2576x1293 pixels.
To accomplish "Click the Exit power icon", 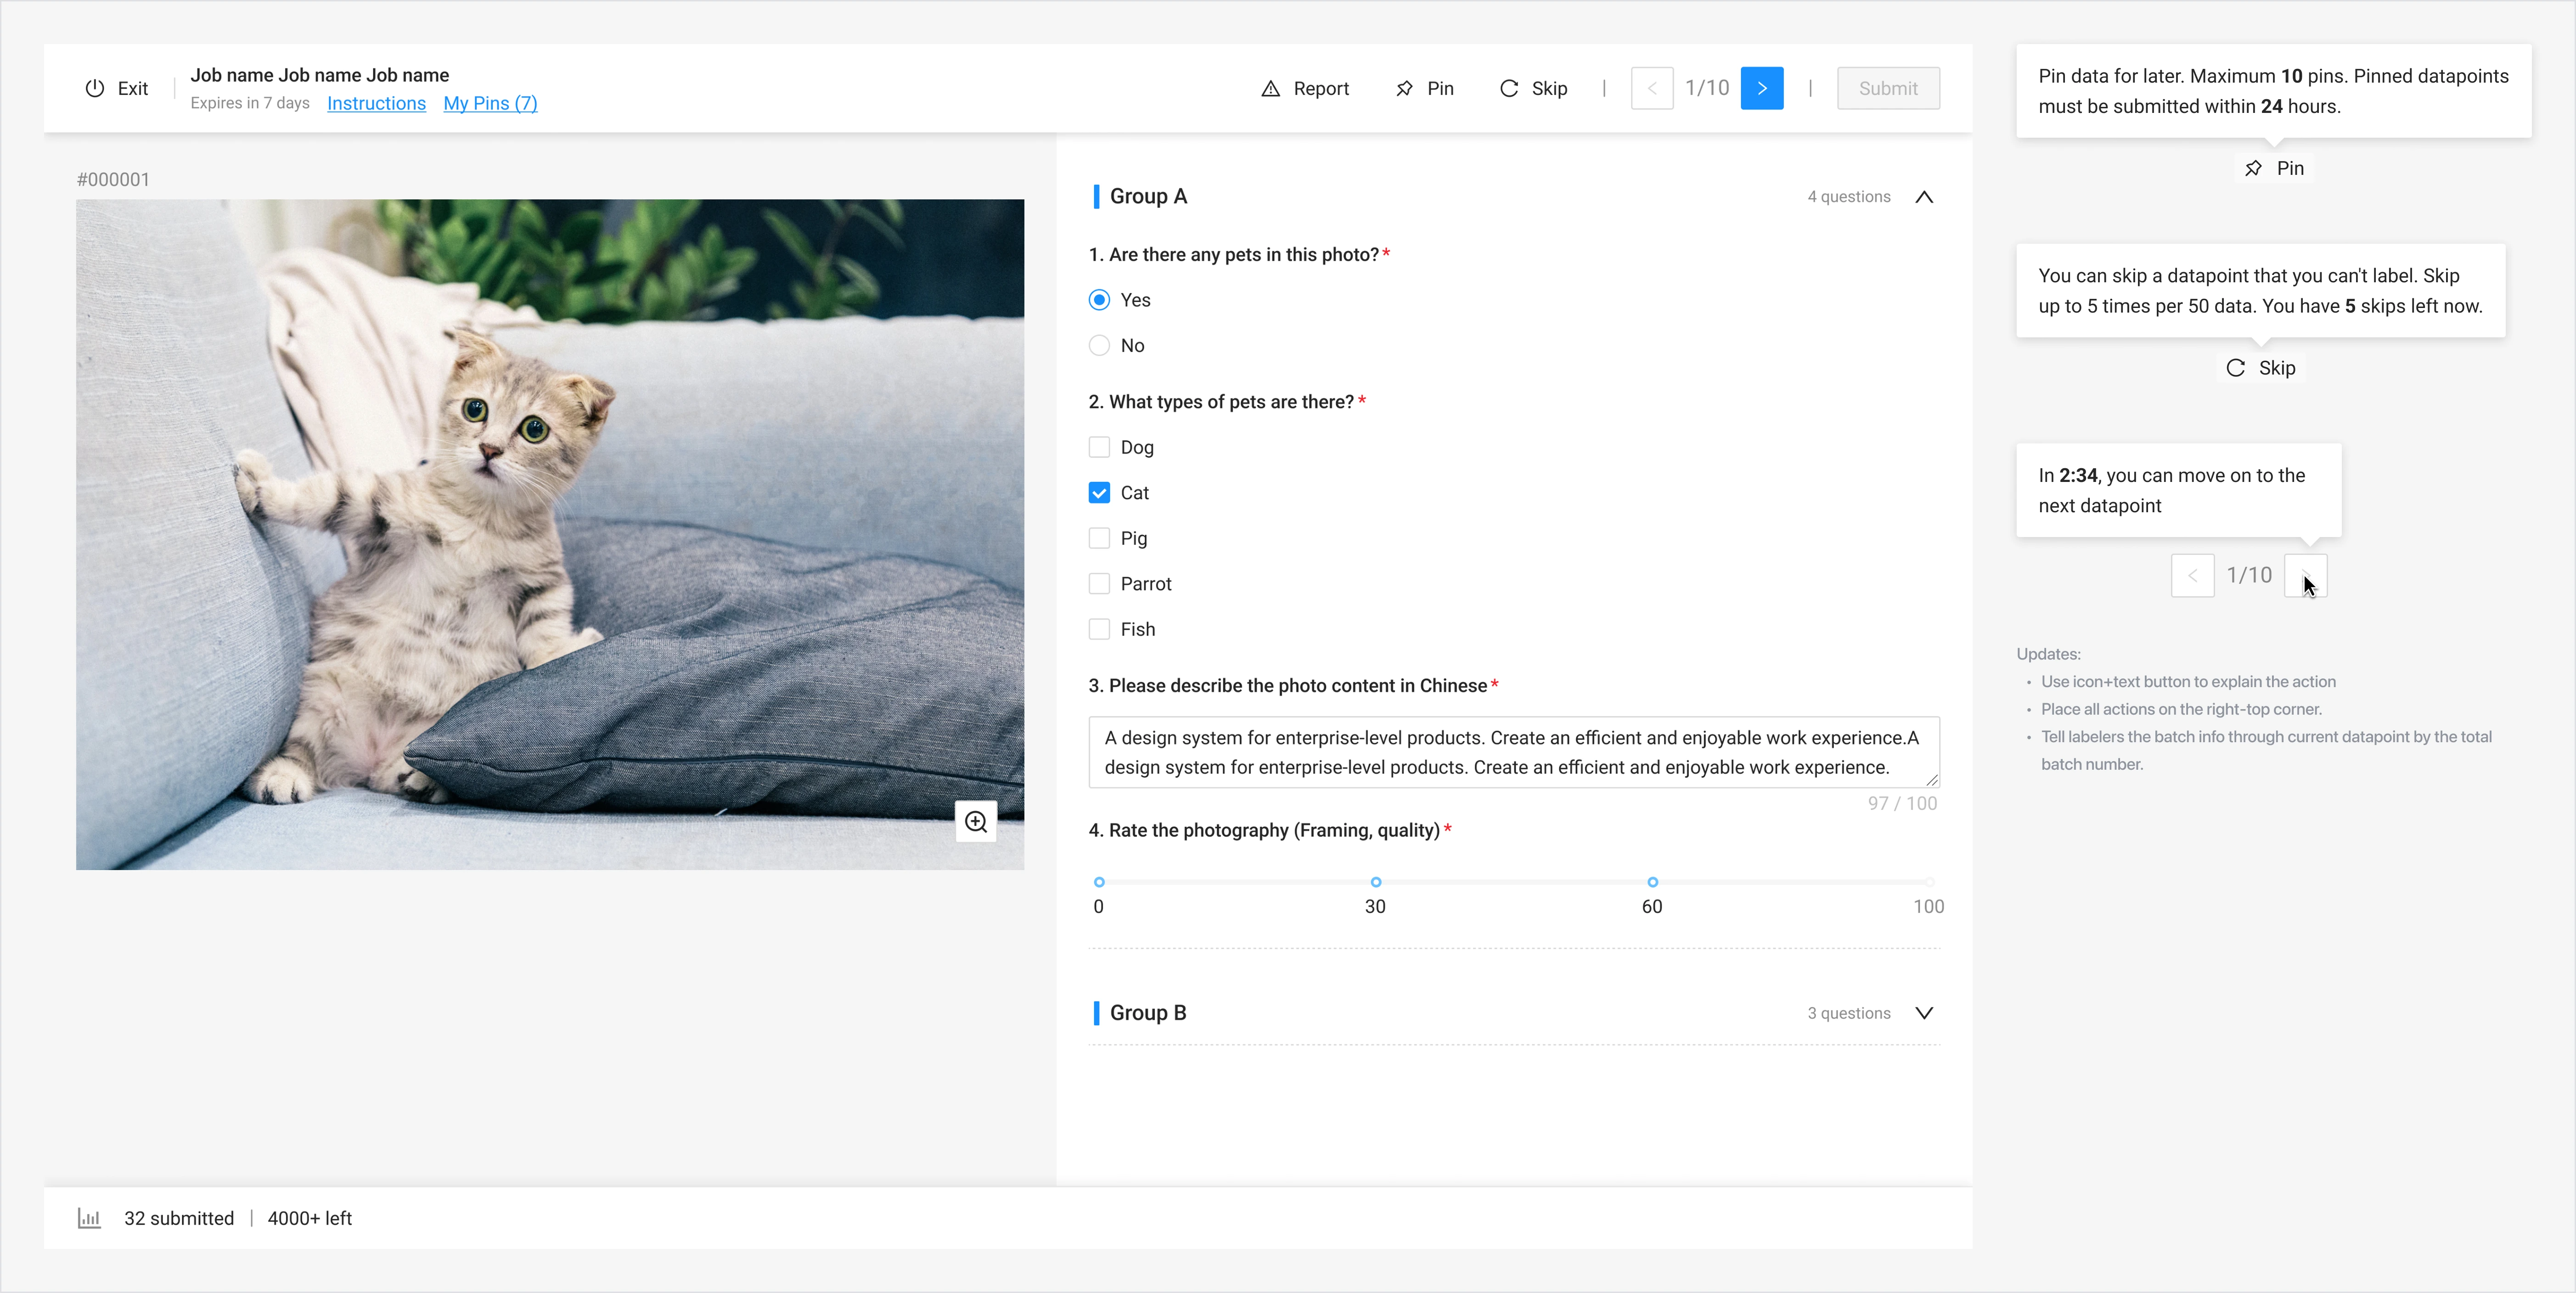I will pos(94,88).
